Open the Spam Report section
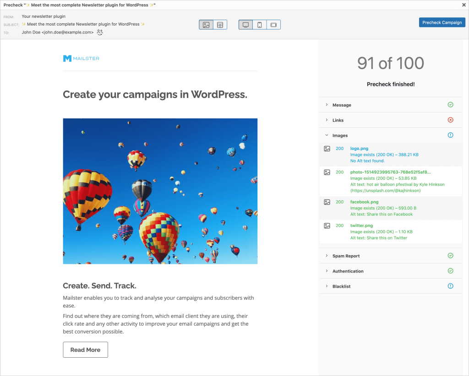 coord(346,256)
